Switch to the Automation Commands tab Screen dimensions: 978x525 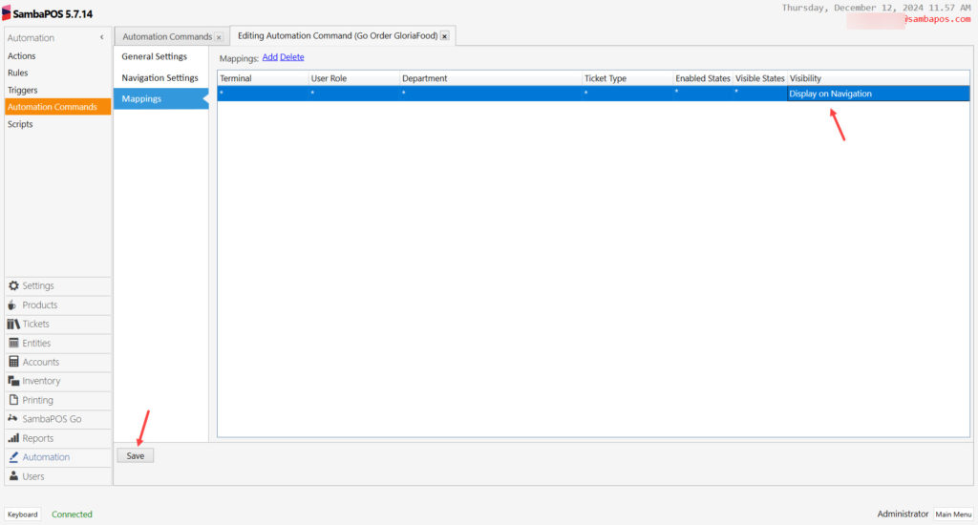tap(167, 37)
